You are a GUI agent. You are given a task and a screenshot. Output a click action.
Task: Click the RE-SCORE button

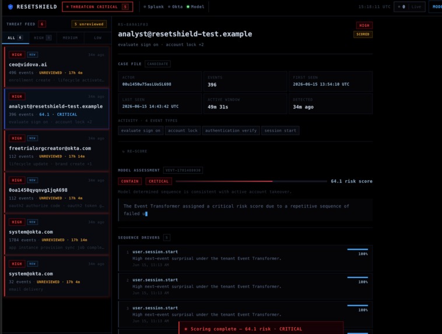pos(135,152)
